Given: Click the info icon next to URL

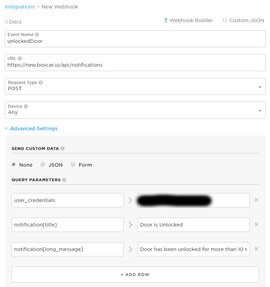Looking at the screenshot, I should point(20,58).
